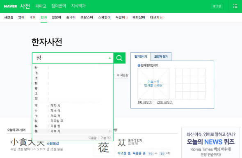Switch to the 베트남어 dictionary tab
This screenshot has width=242, height=158.
tap(139, 18)
